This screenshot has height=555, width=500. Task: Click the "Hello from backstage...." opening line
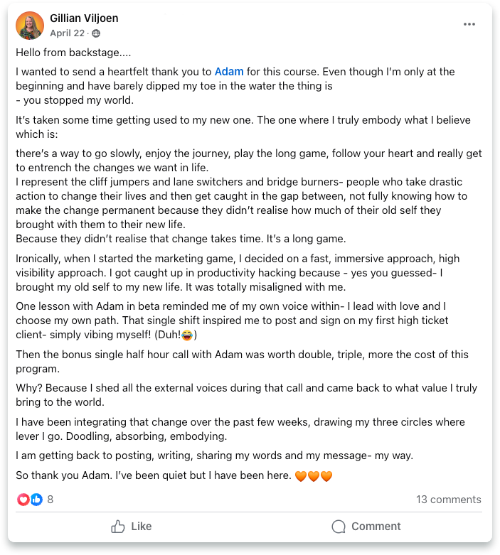(x=73, y=52)
